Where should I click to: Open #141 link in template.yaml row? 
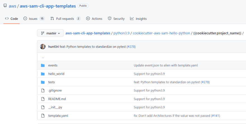click(216, 116)
